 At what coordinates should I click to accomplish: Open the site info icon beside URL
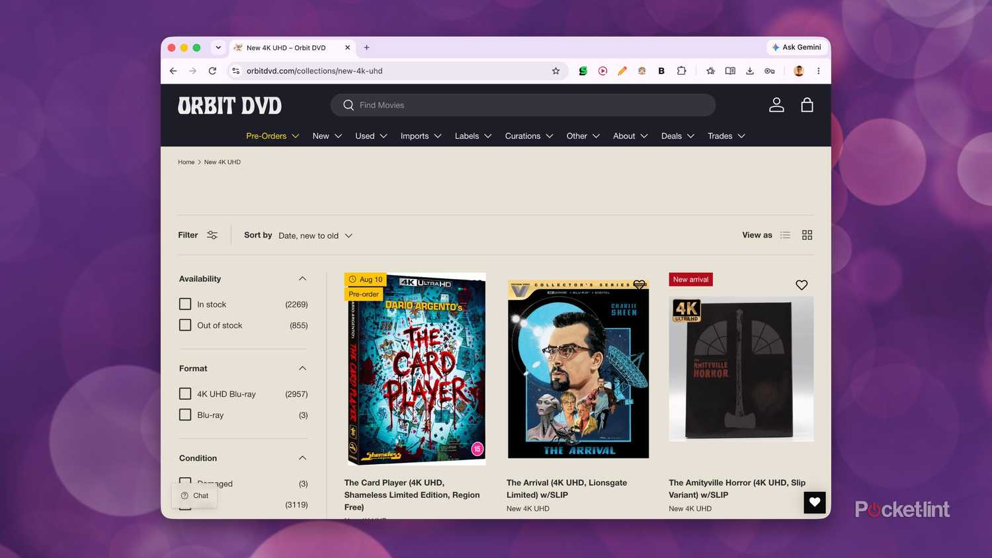pos(236,71)
